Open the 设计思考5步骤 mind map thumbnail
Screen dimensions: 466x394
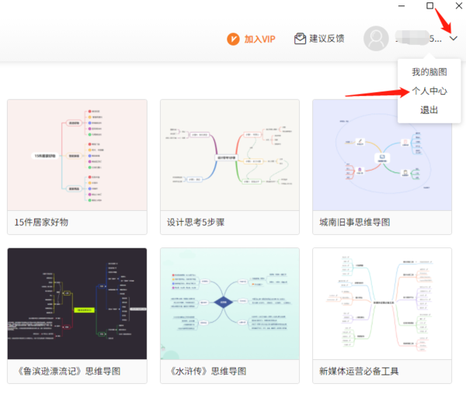click(x=229, y=154)
